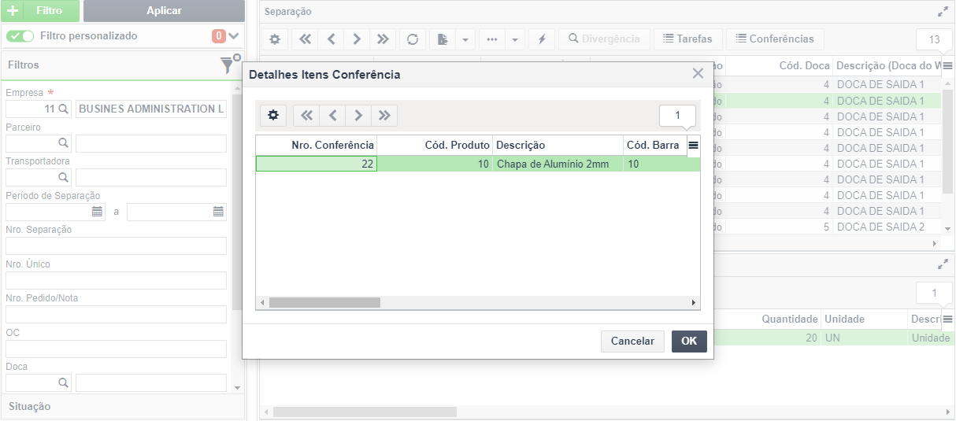The width and height of the screenshot is (956, 421).
Task: Go to next record in Separação toolbar
Action: pos(357,39)
